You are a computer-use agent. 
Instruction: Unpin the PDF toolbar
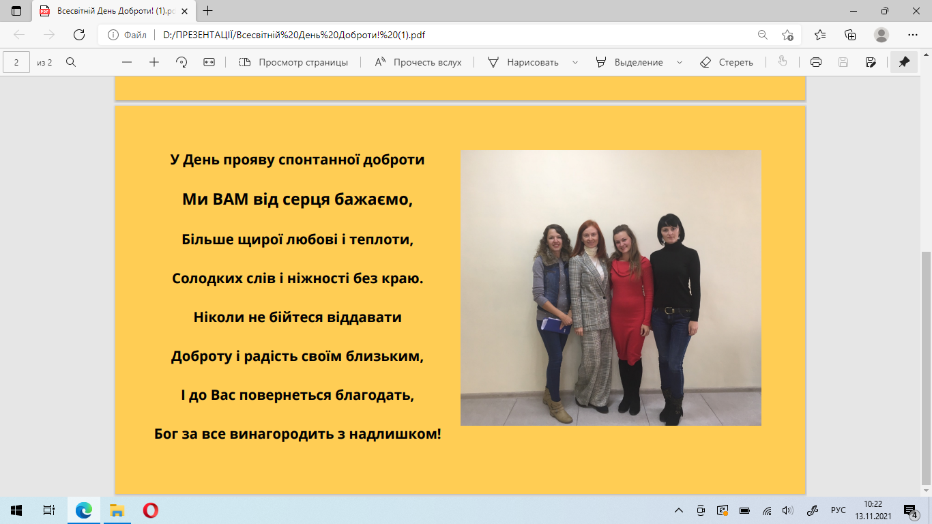tap(904, 62)
